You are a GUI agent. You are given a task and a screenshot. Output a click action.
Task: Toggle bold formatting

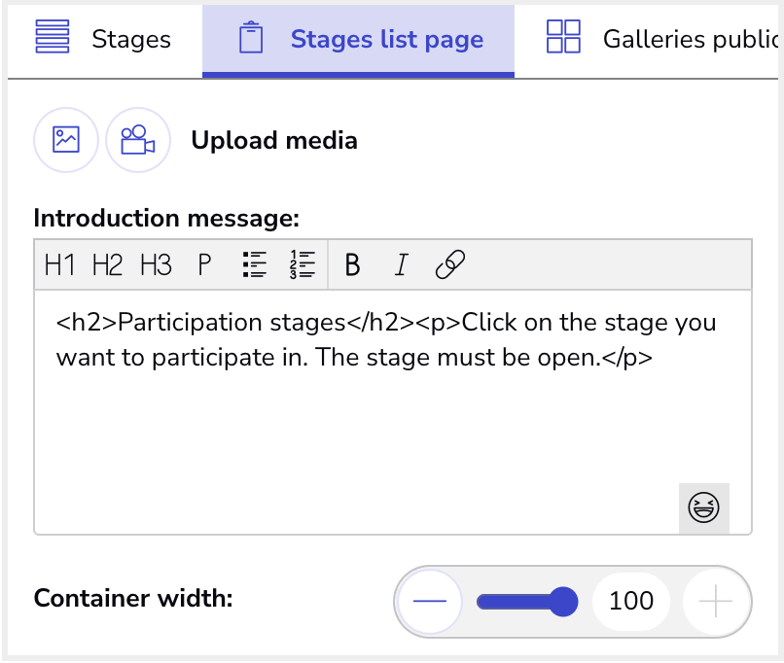352,264
